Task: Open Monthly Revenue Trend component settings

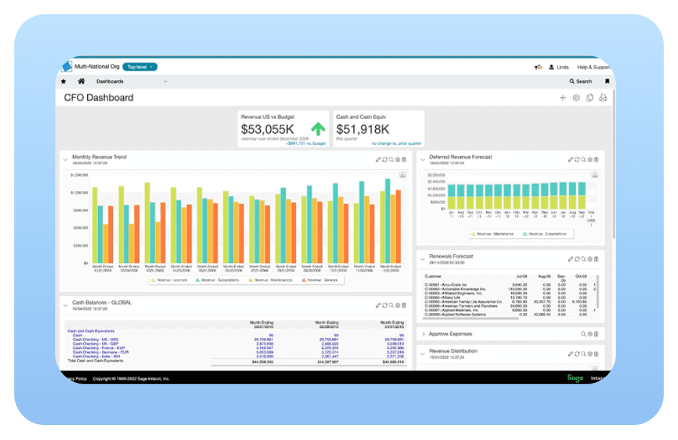Action: [398, 160]
